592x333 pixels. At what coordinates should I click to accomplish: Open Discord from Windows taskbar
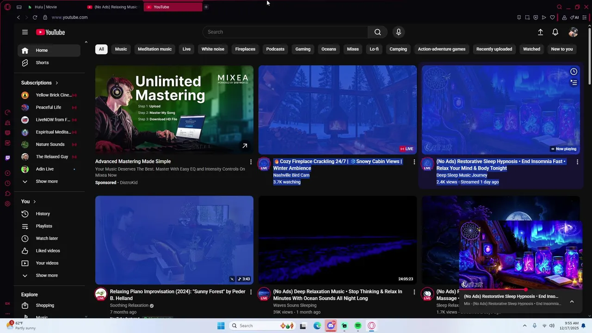coord(331,326)
